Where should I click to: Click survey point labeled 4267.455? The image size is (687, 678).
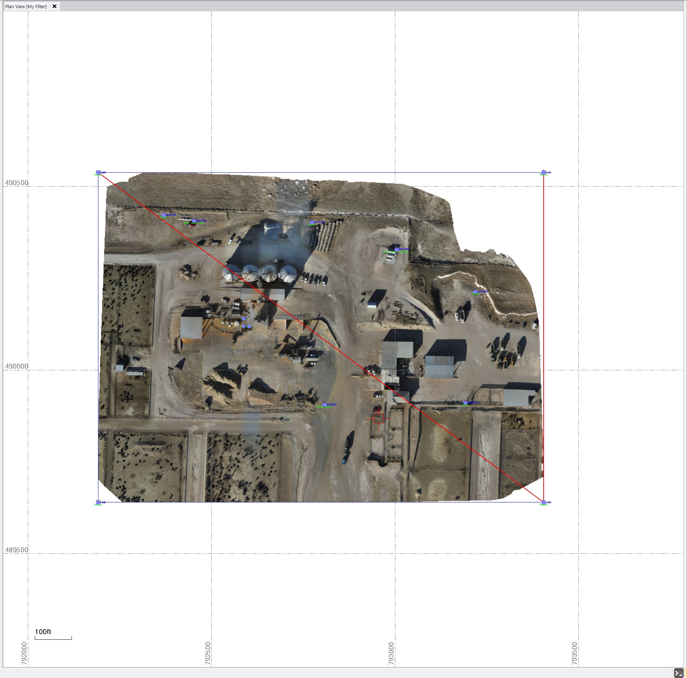(x=396, y=249)
